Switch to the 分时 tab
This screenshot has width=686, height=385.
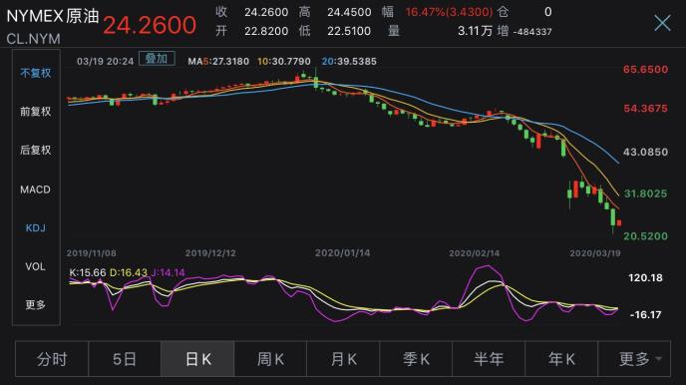52,359
